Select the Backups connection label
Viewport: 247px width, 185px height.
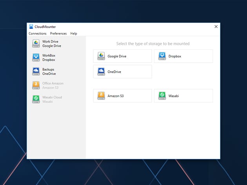click(x=49, y=69)
